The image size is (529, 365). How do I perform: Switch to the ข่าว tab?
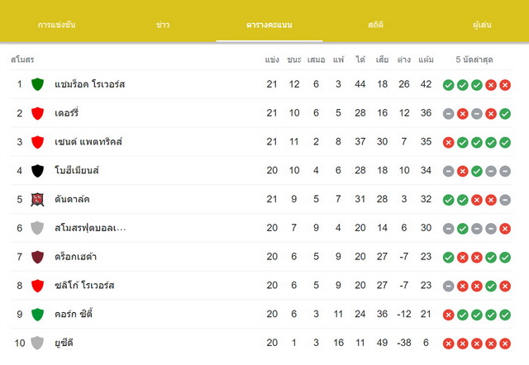coord(163,25)
